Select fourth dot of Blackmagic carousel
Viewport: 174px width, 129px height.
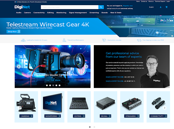(x=56, y=85)
